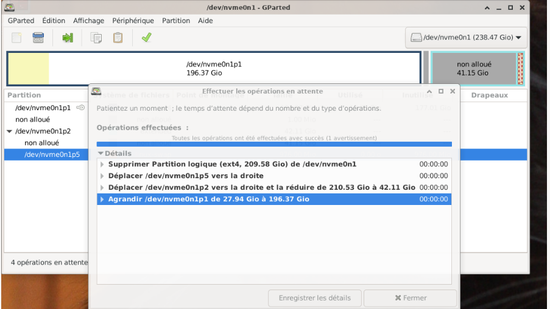This screenshot has height=309, width=550.
Task: Open the Périphérique menu
Action: click(133, 21)
